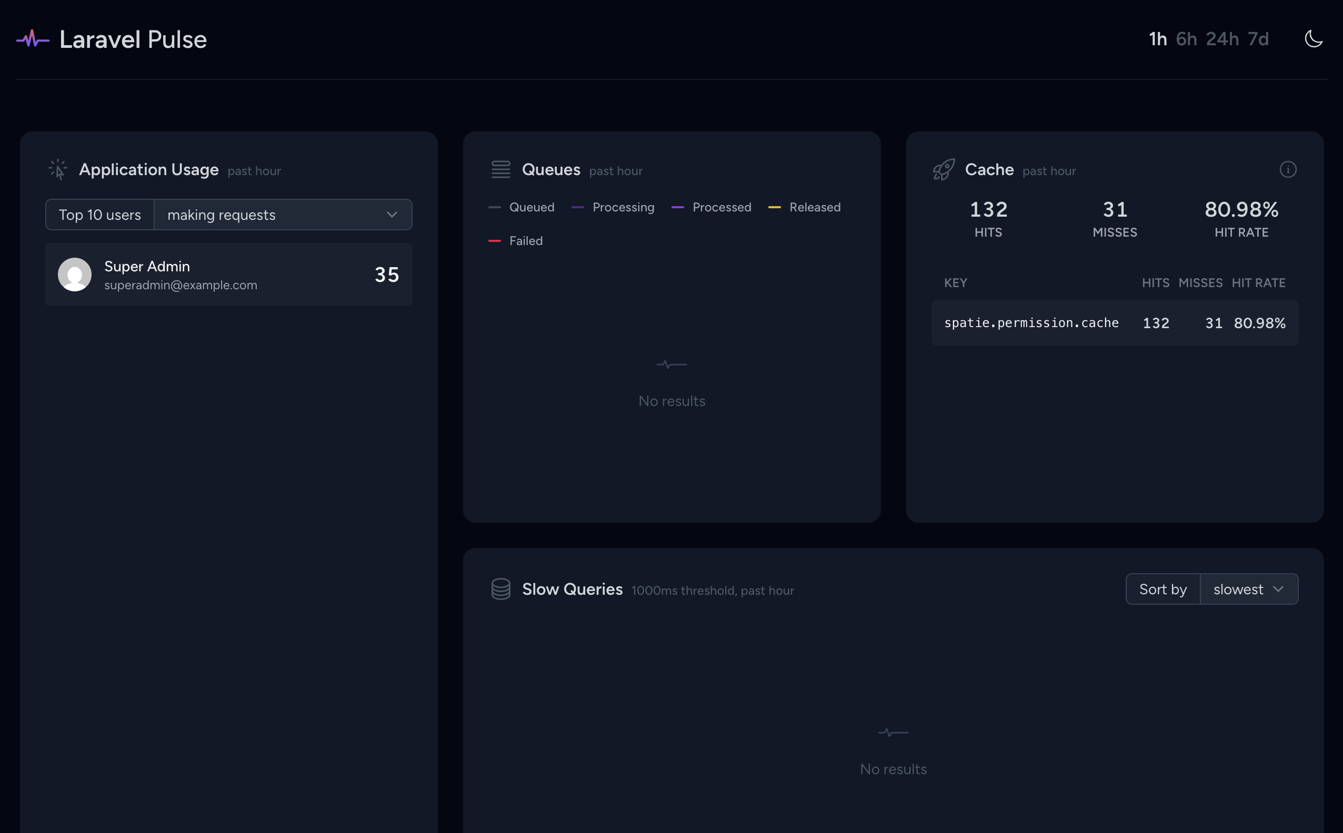The image size is (1343, 833).
Task: Click the 'Slow Queries' heading
Action: (572, 589)
